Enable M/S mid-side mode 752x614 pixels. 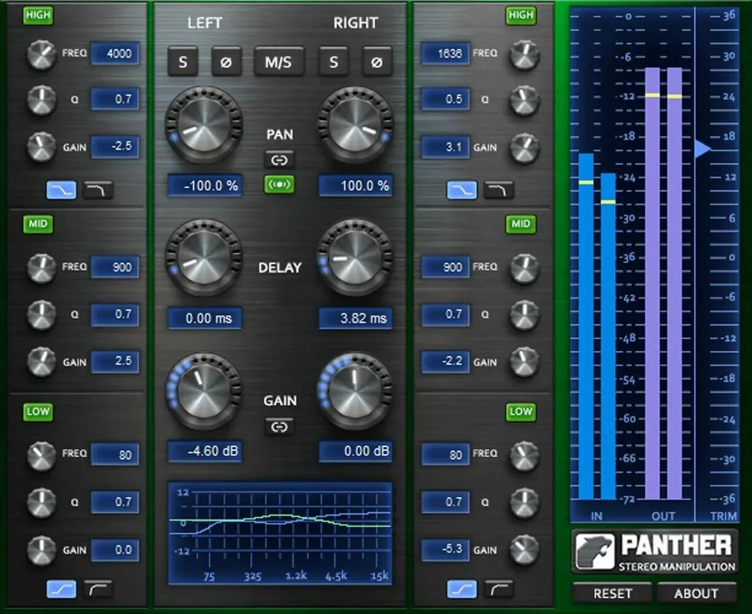(x=279, y=61)
